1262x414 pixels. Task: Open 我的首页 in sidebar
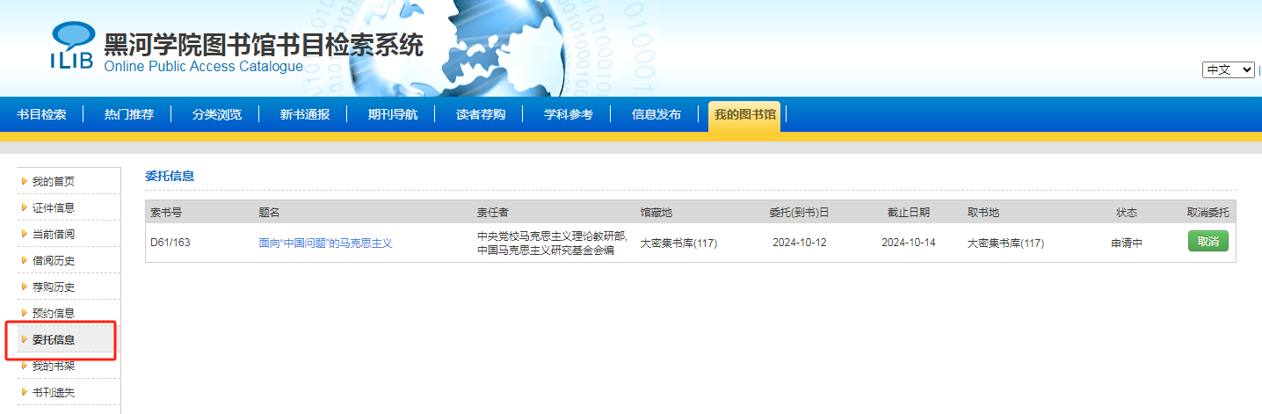(54, 182)
